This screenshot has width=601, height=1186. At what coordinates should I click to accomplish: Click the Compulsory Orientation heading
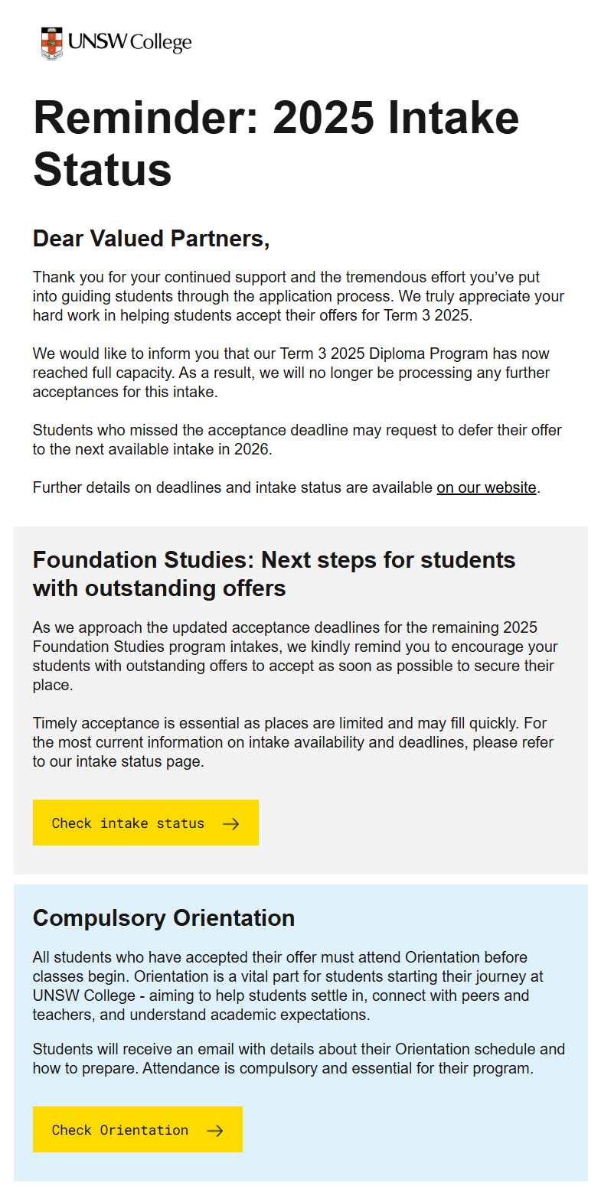click(164, 918)
